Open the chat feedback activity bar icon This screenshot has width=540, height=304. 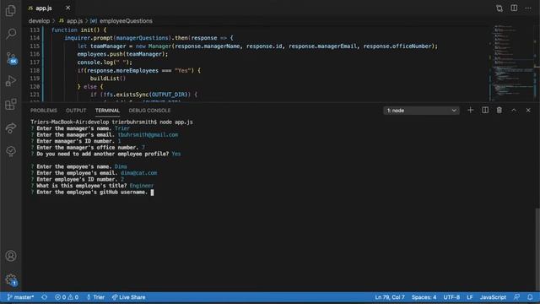[x=11, y=151]
